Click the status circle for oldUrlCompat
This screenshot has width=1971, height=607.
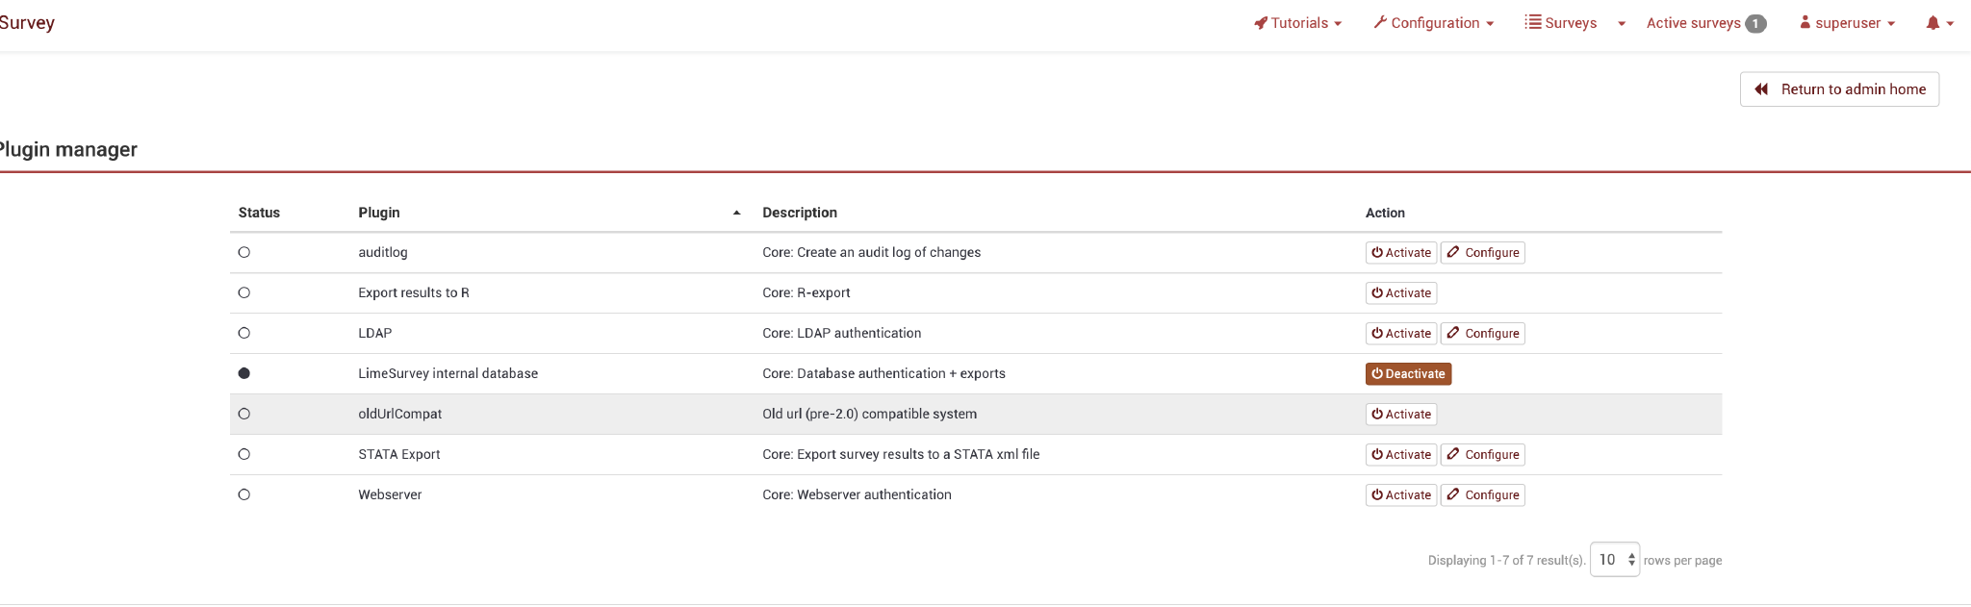pos(244,414)
